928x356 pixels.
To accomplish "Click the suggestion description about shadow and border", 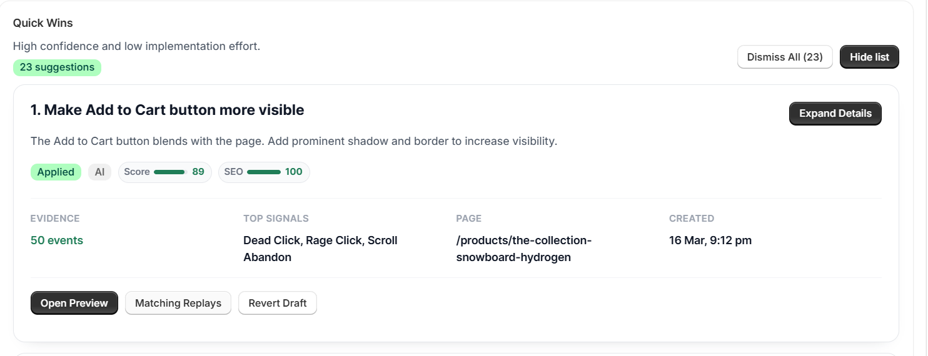I will coord(293,141).
